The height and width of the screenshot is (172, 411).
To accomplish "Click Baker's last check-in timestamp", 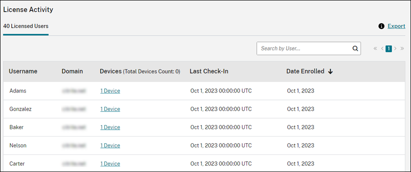I will (x=221, y=127).
